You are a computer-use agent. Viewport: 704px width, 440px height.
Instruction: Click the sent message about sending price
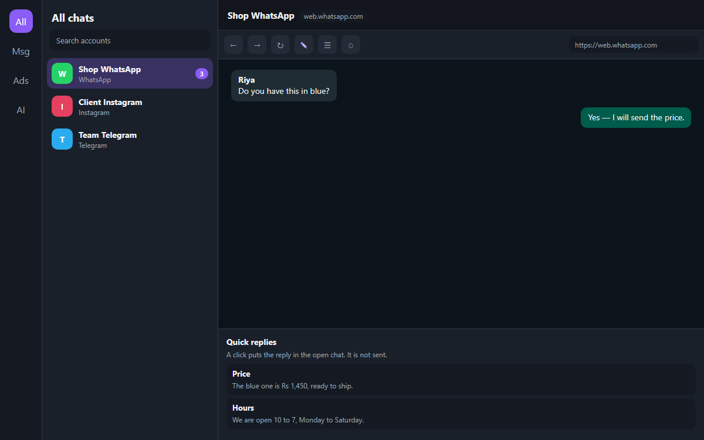tap(636, 117)
